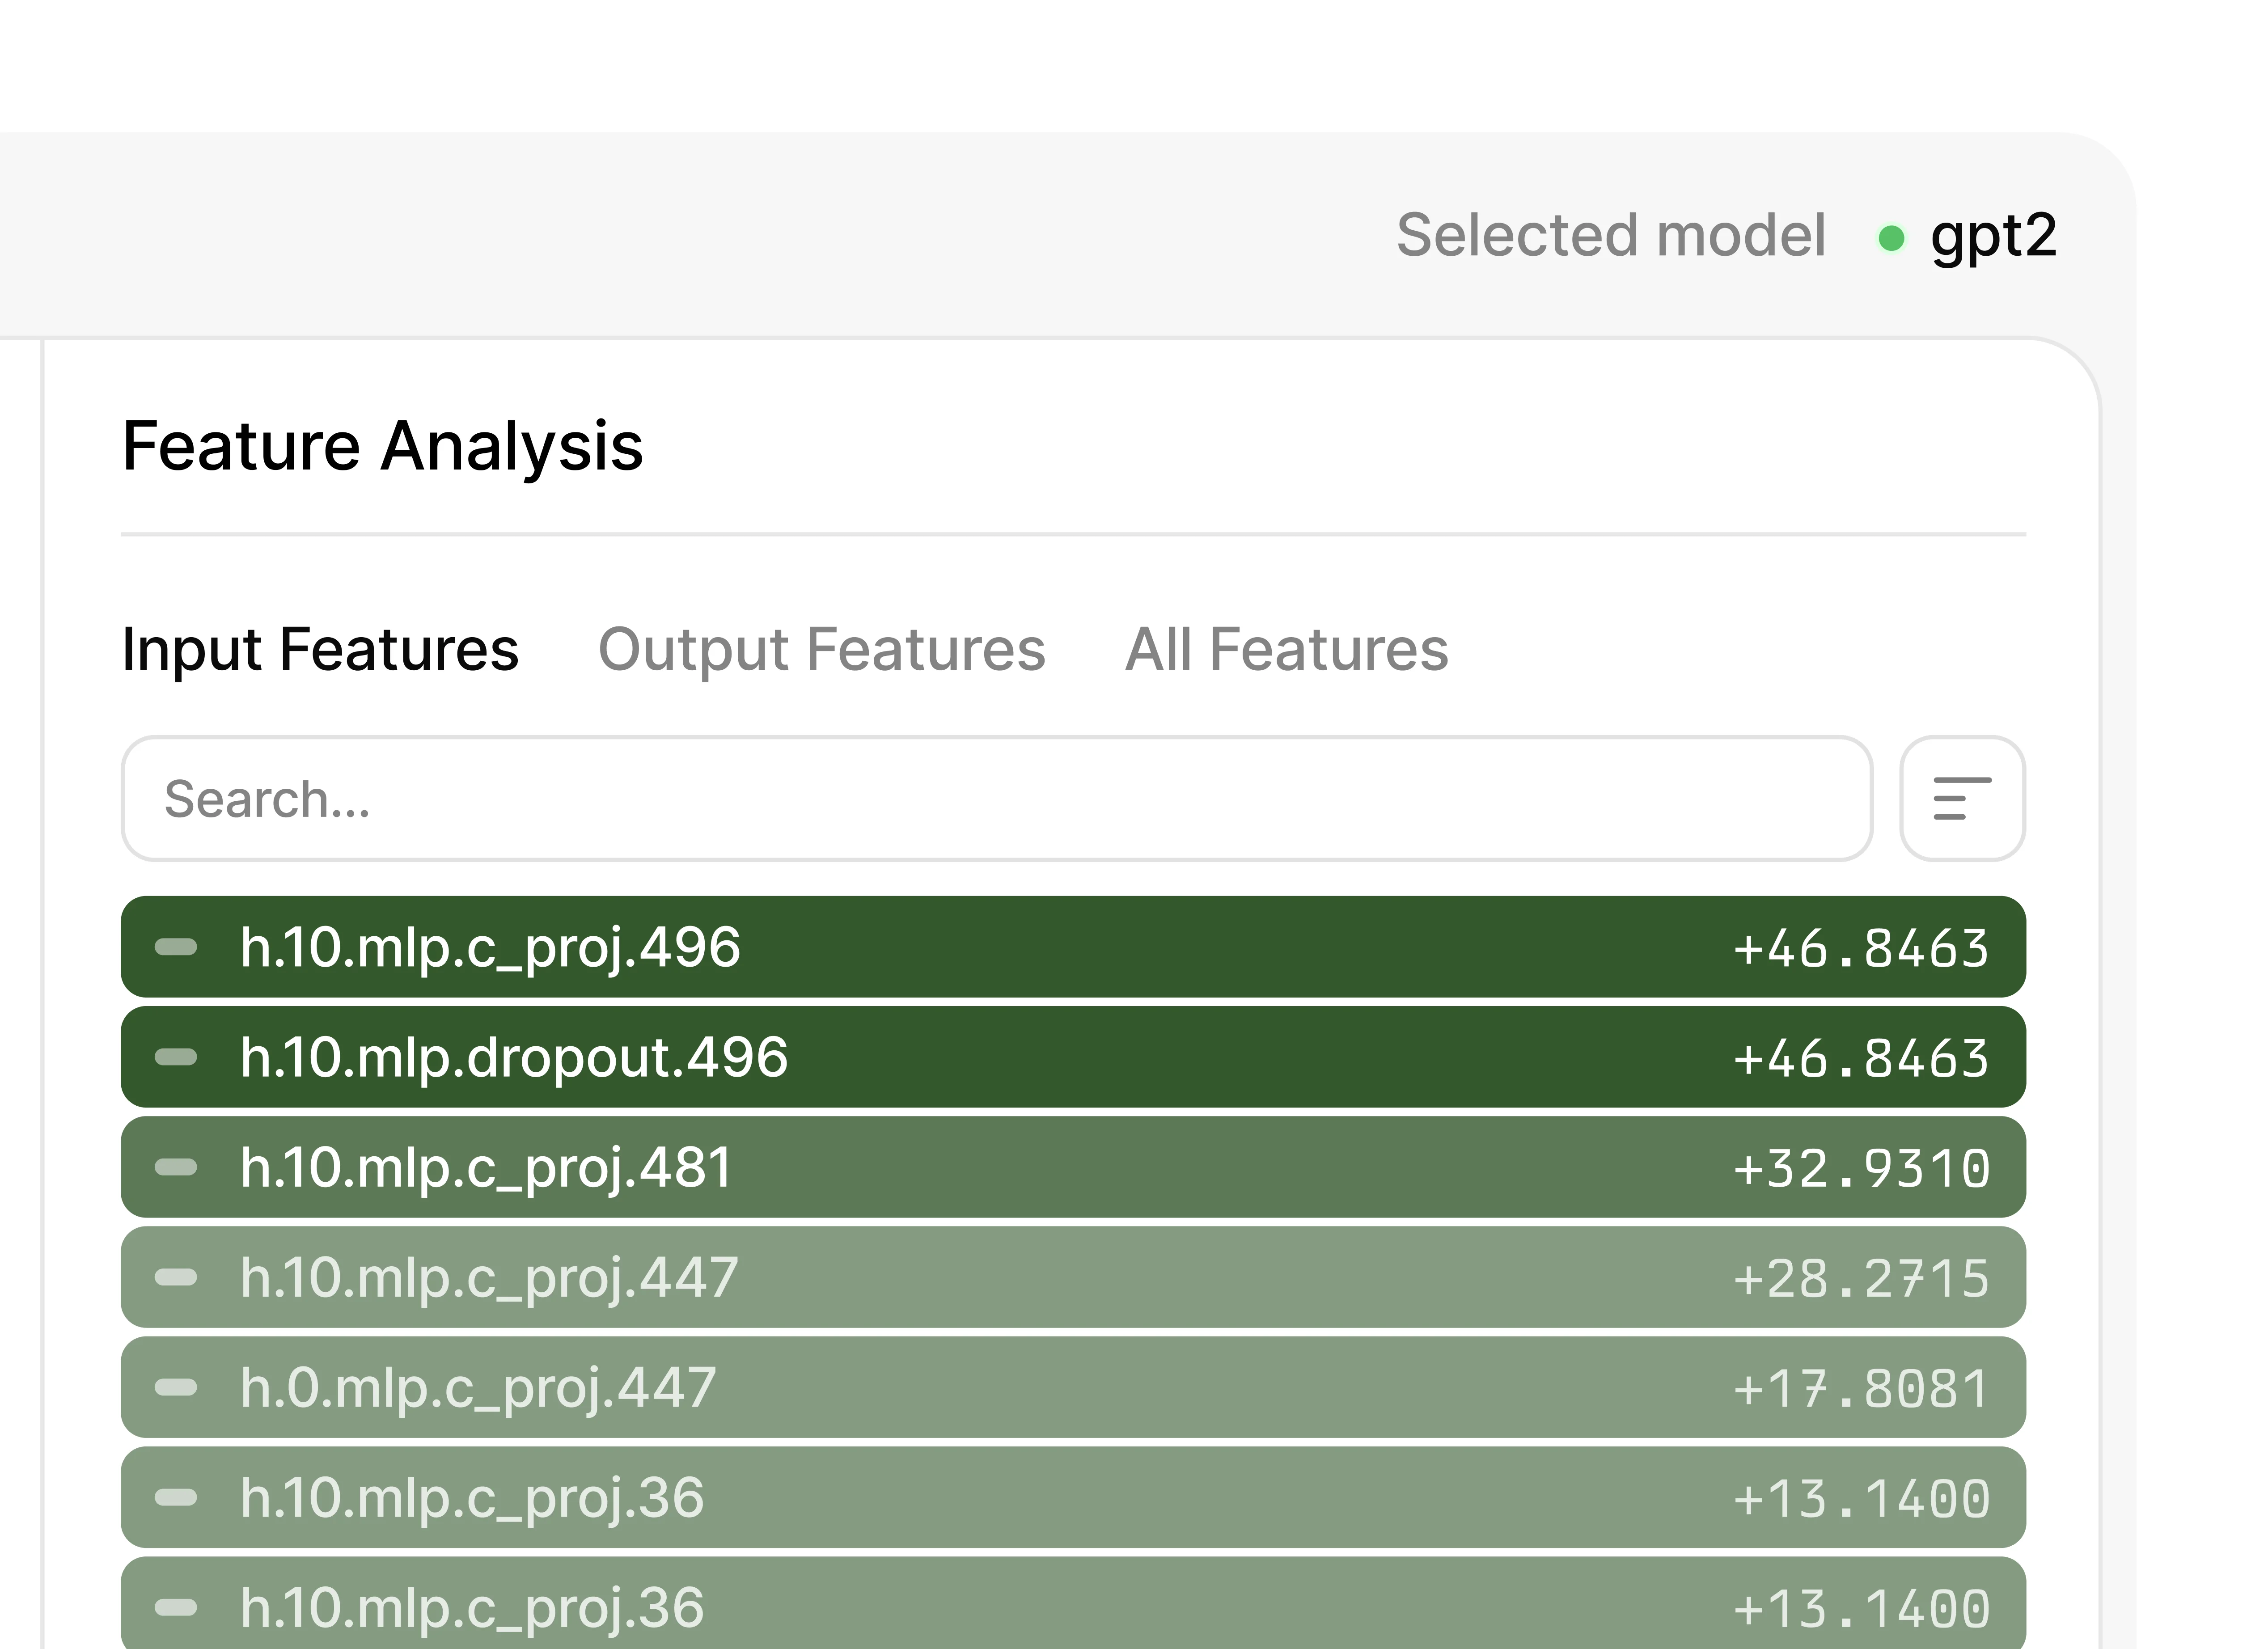Image resolution: width=2268 pixels, height=1649 pixels.
Task: Click the Selected model label
Action: 1610,236
